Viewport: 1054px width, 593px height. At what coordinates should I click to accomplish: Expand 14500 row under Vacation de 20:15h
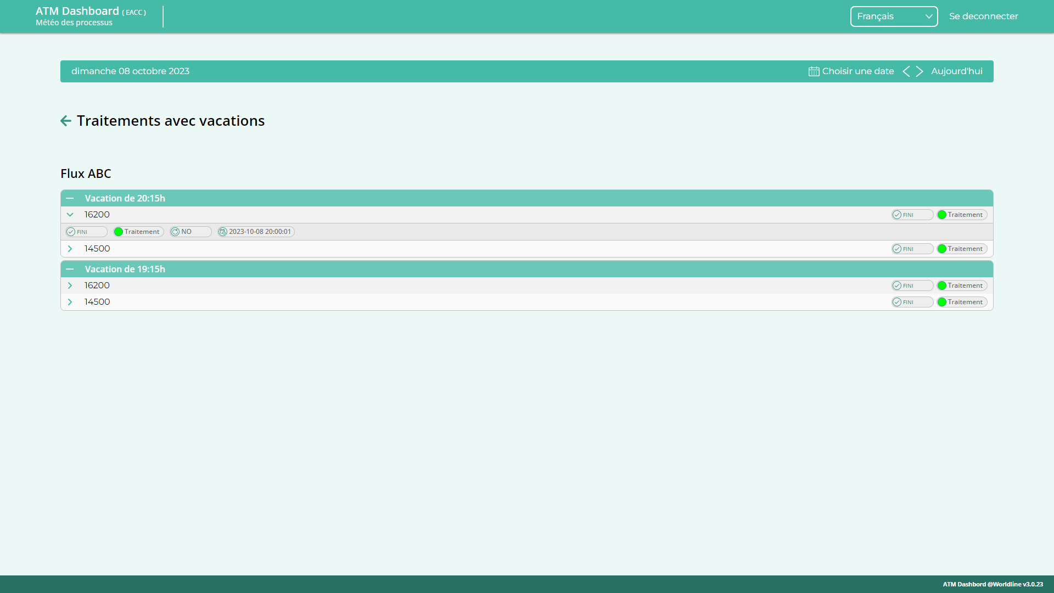click(70, 249)
